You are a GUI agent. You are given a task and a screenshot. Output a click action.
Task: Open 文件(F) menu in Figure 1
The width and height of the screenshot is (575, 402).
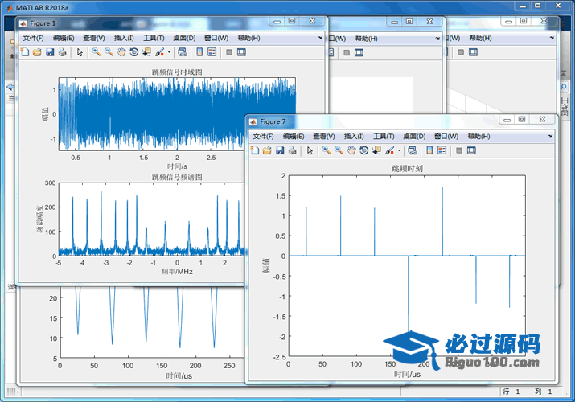[x=33, y=38]
